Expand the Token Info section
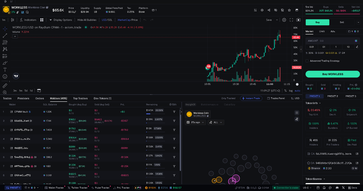This screenshot has width=363, height=191. click(x=313, y=103)
